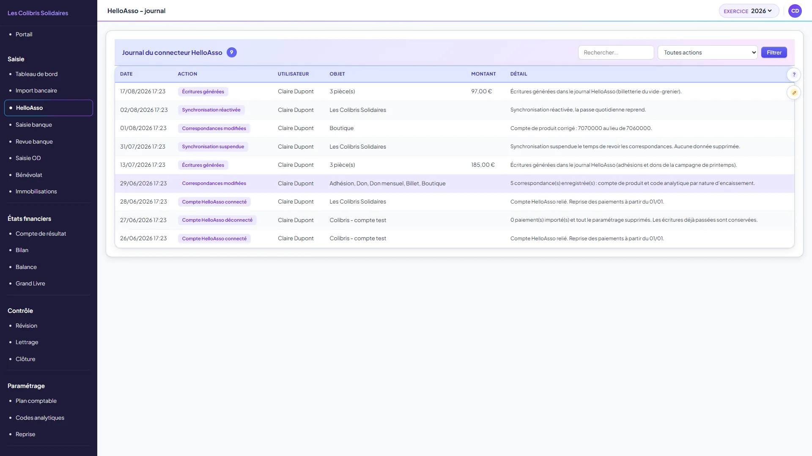812x456 pixels.
Task: Open Grand Livre
Action: pos(30,283)
